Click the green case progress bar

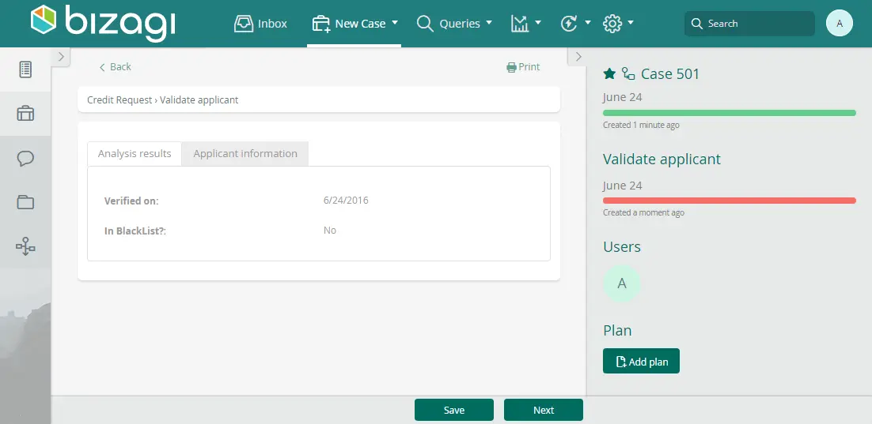tap(729, 113)
